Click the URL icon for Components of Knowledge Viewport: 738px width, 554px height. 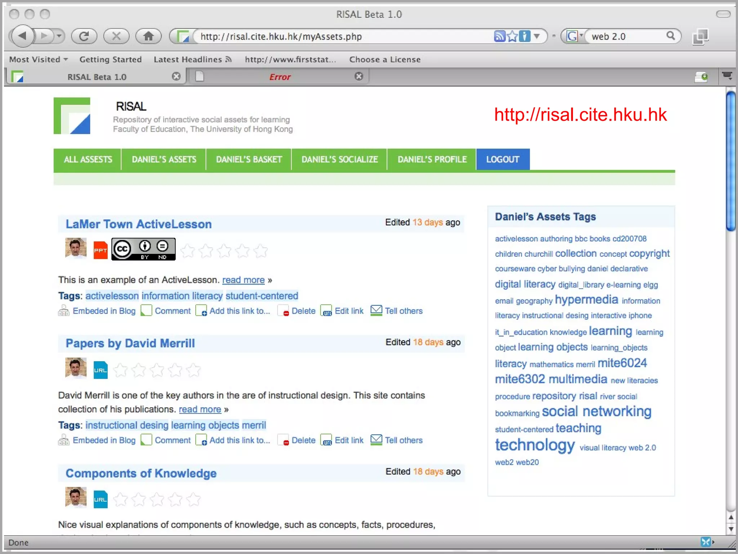[x=101, y=499]
